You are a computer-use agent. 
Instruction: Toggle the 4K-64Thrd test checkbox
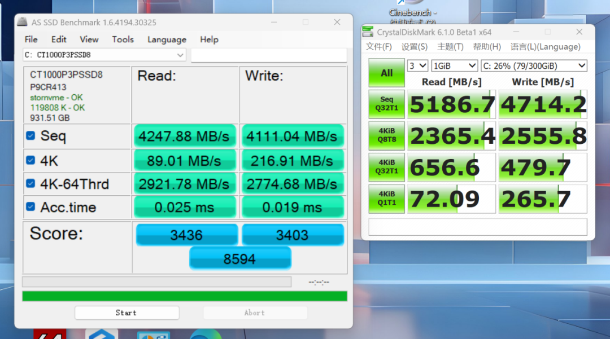pyautogui.click(x=30, y=183)
